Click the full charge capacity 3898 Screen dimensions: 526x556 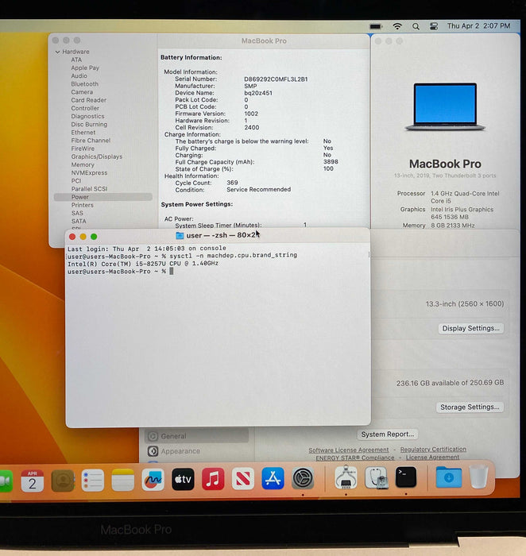[331, 162]
